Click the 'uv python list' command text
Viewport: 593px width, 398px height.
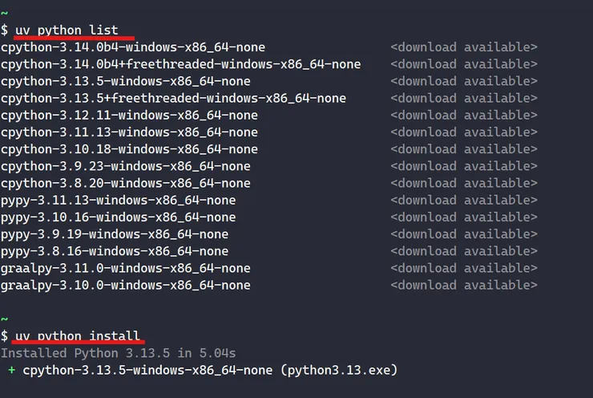tap(67, 30)
